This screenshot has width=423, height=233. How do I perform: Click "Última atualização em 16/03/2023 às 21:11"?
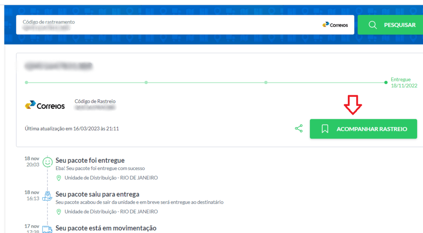72,129
